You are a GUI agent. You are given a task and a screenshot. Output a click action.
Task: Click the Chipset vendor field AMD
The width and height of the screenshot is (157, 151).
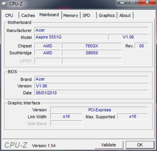48,46
